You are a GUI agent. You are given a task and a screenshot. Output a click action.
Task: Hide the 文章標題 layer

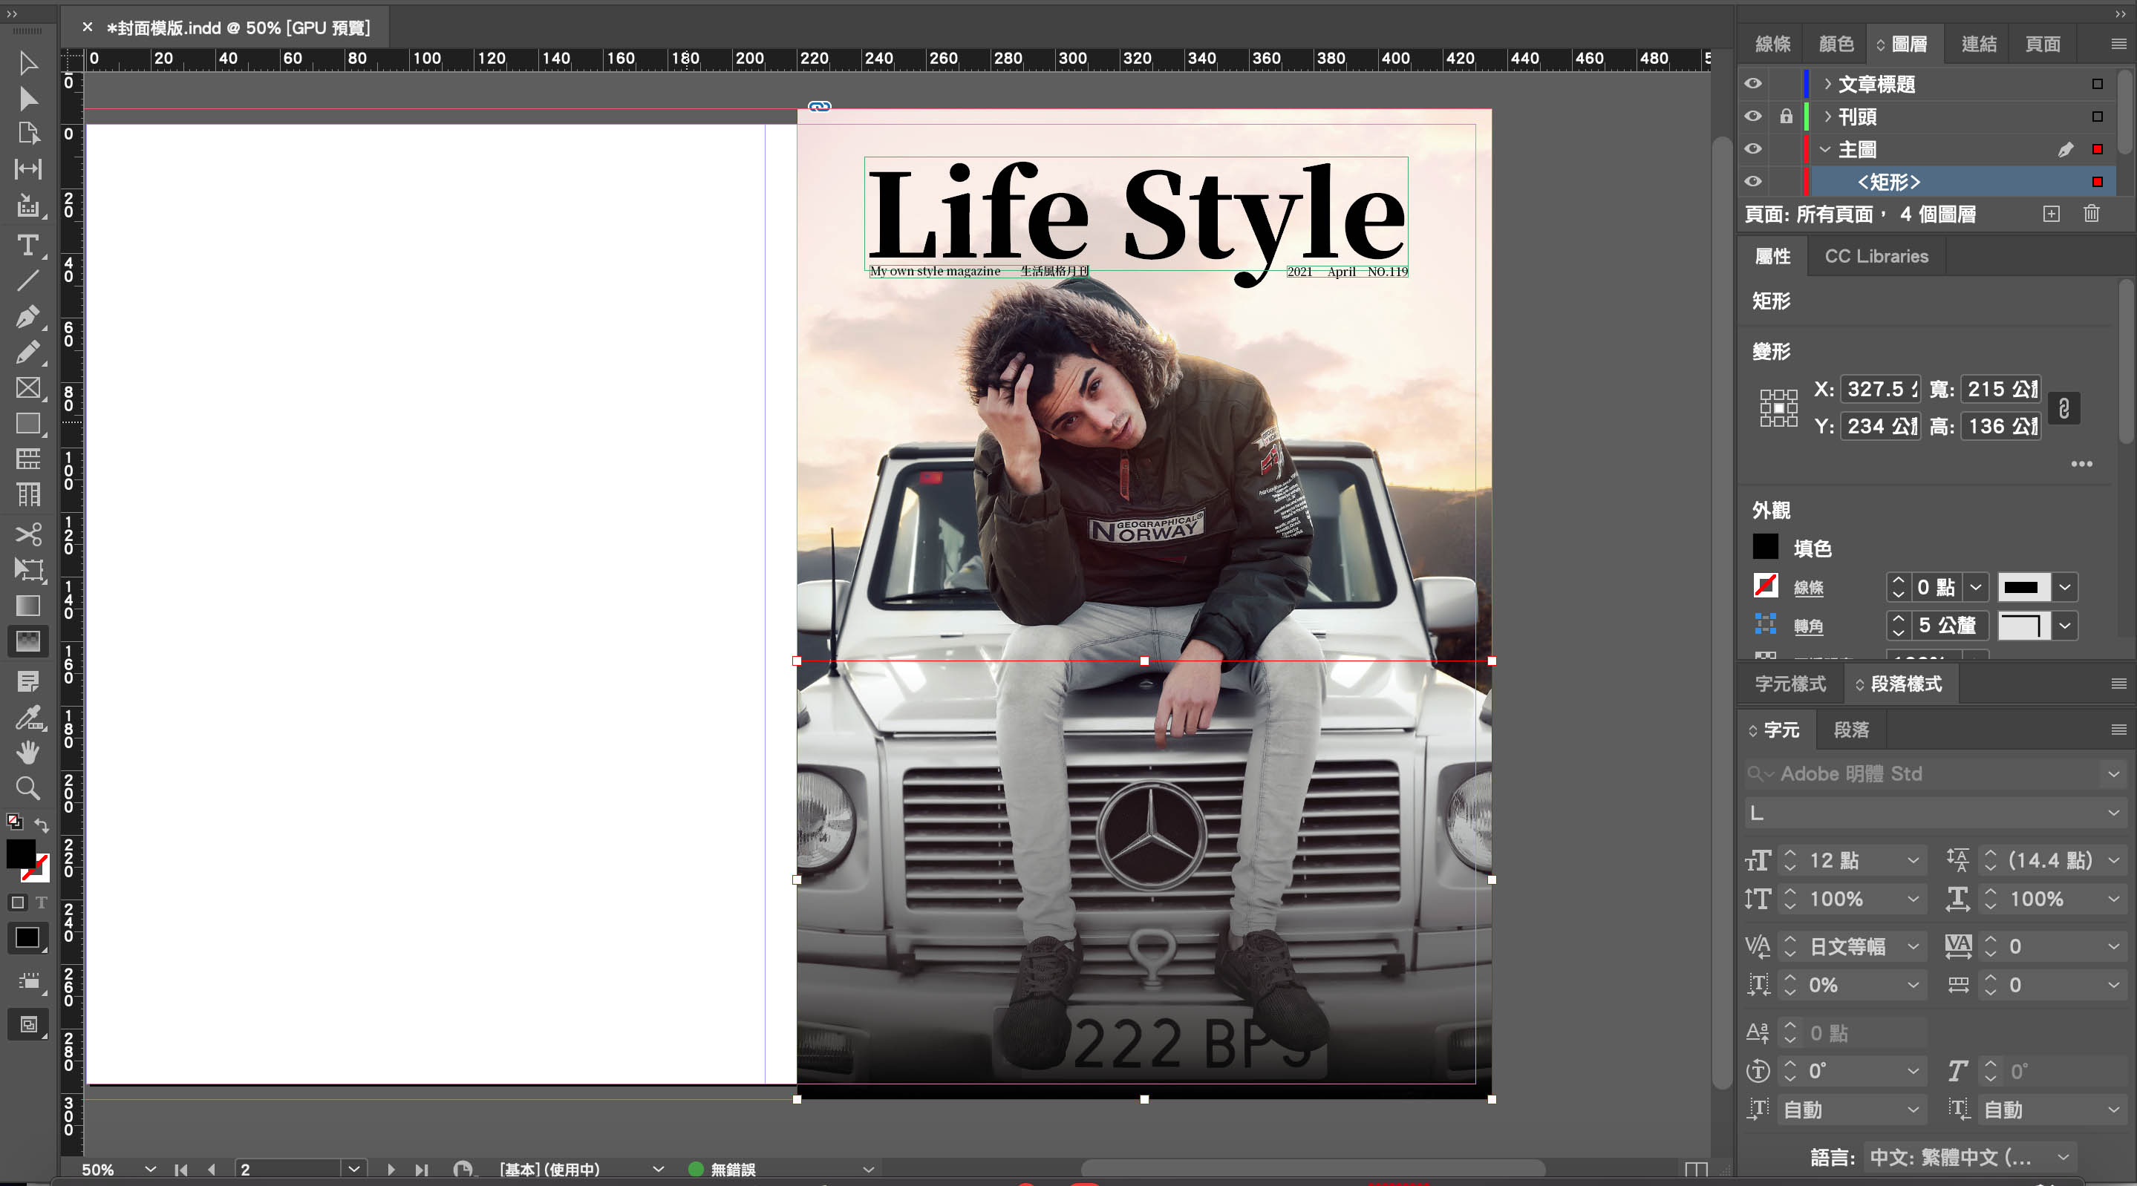tap(1752, 84)
